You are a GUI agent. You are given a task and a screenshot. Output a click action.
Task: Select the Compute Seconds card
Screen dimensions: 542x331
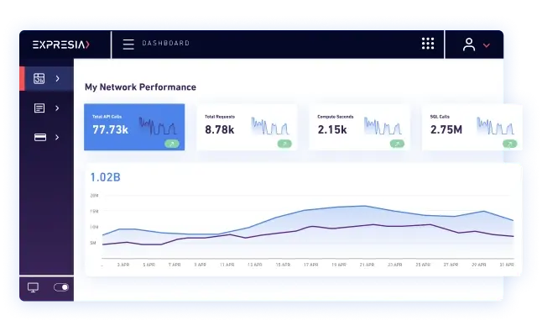[359, 127]
